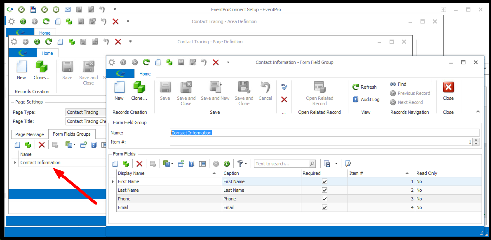The image size is (491, 240).
Task: Click the red Close ribbon button
Action: (x=448, y=91)
